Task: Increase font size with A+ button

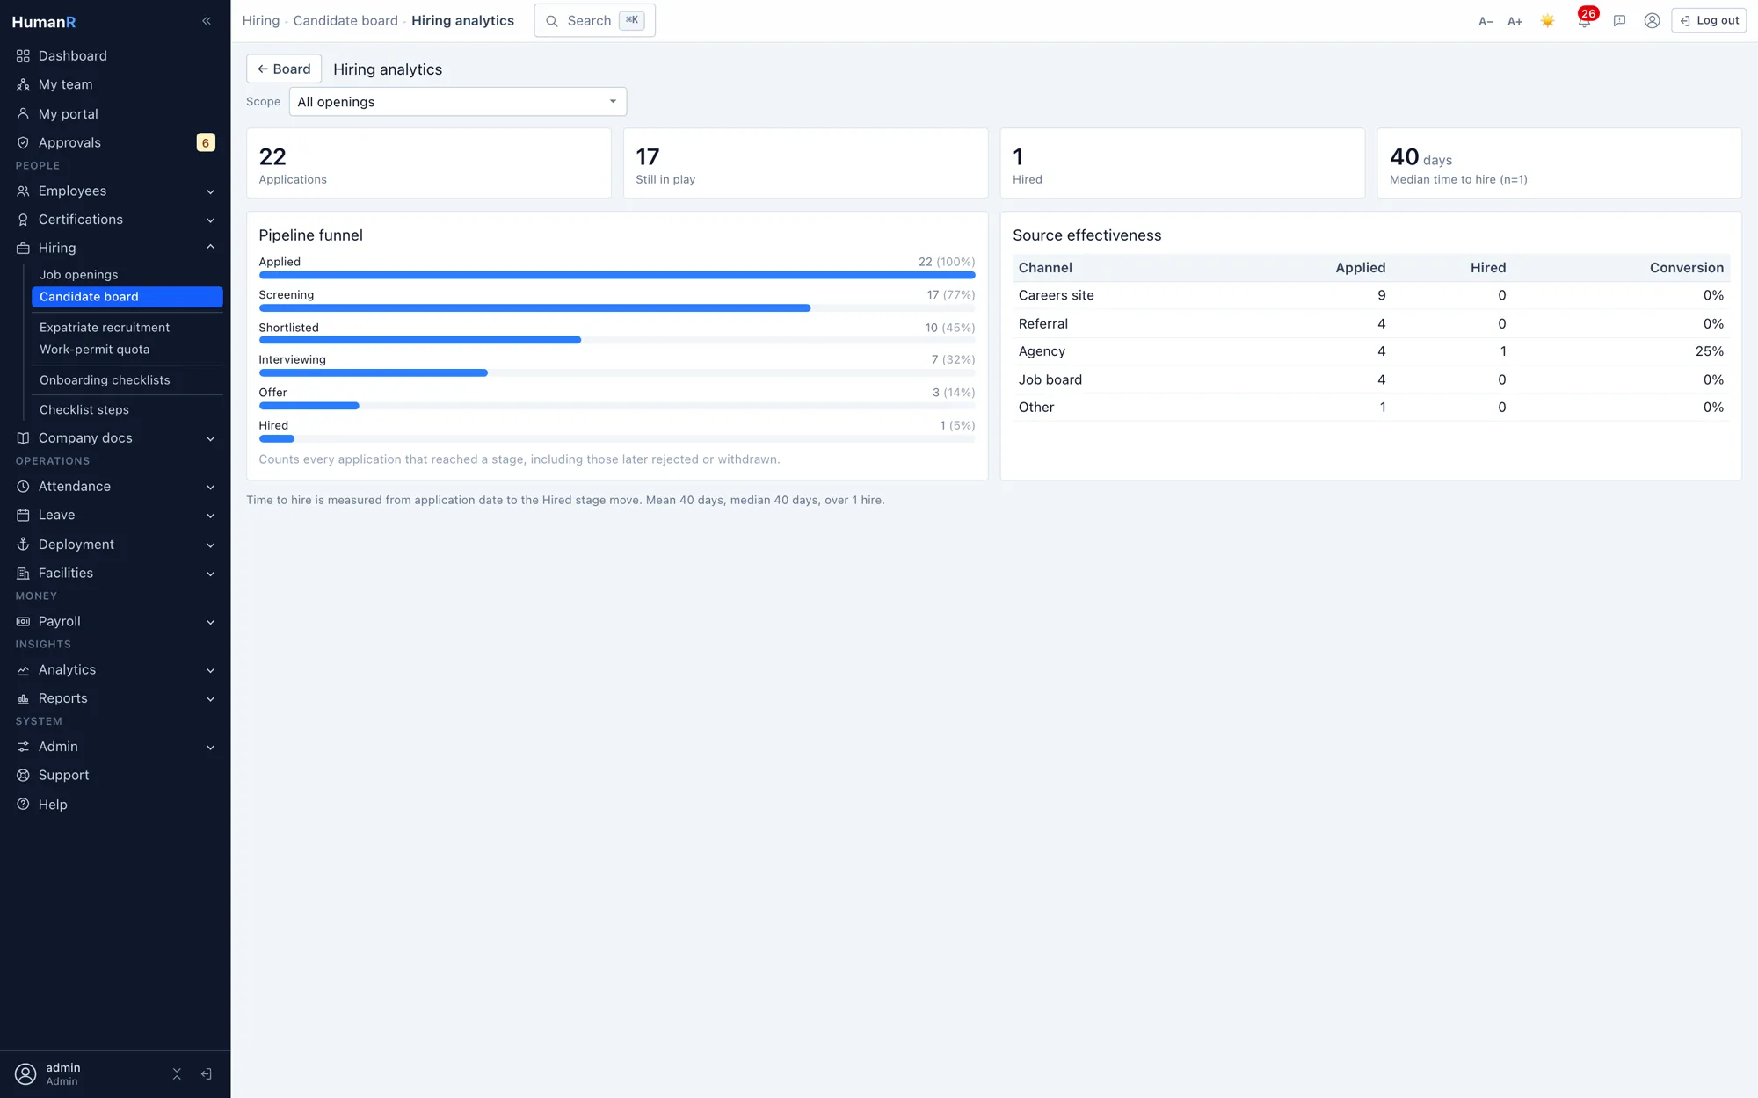Action: 1515,21
